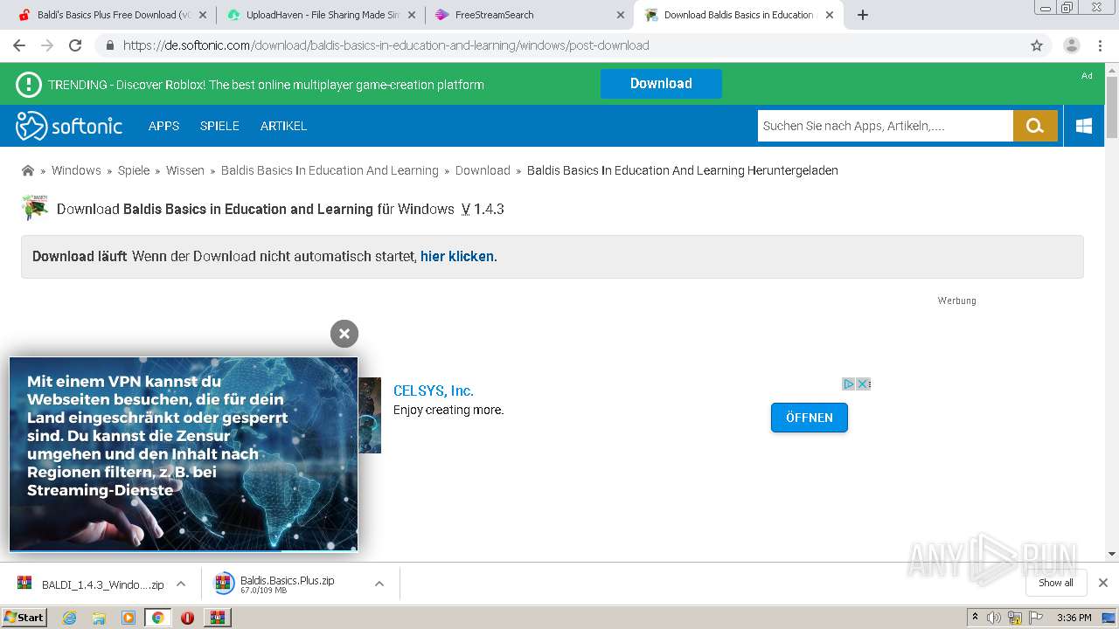Open Internet Explorer from taskbar
The width and height of the screenshot is (1119, 629).
pos(69,618)
